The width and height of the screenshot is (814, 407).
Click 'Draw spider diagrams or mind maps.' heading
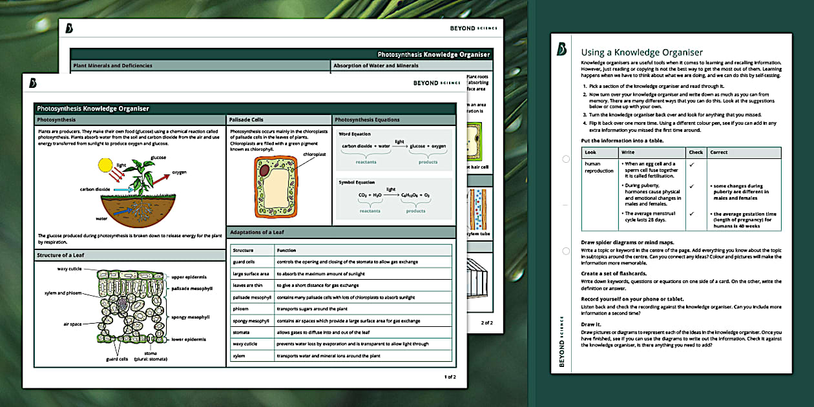point(627,242)
